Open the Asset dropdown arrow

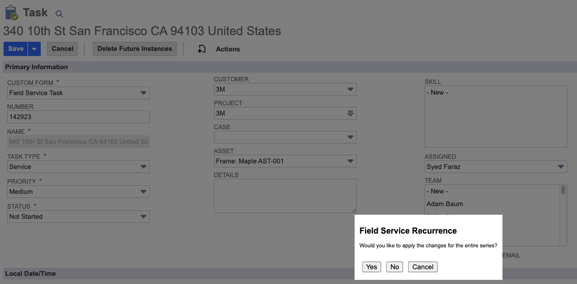[x=350, y=161]
